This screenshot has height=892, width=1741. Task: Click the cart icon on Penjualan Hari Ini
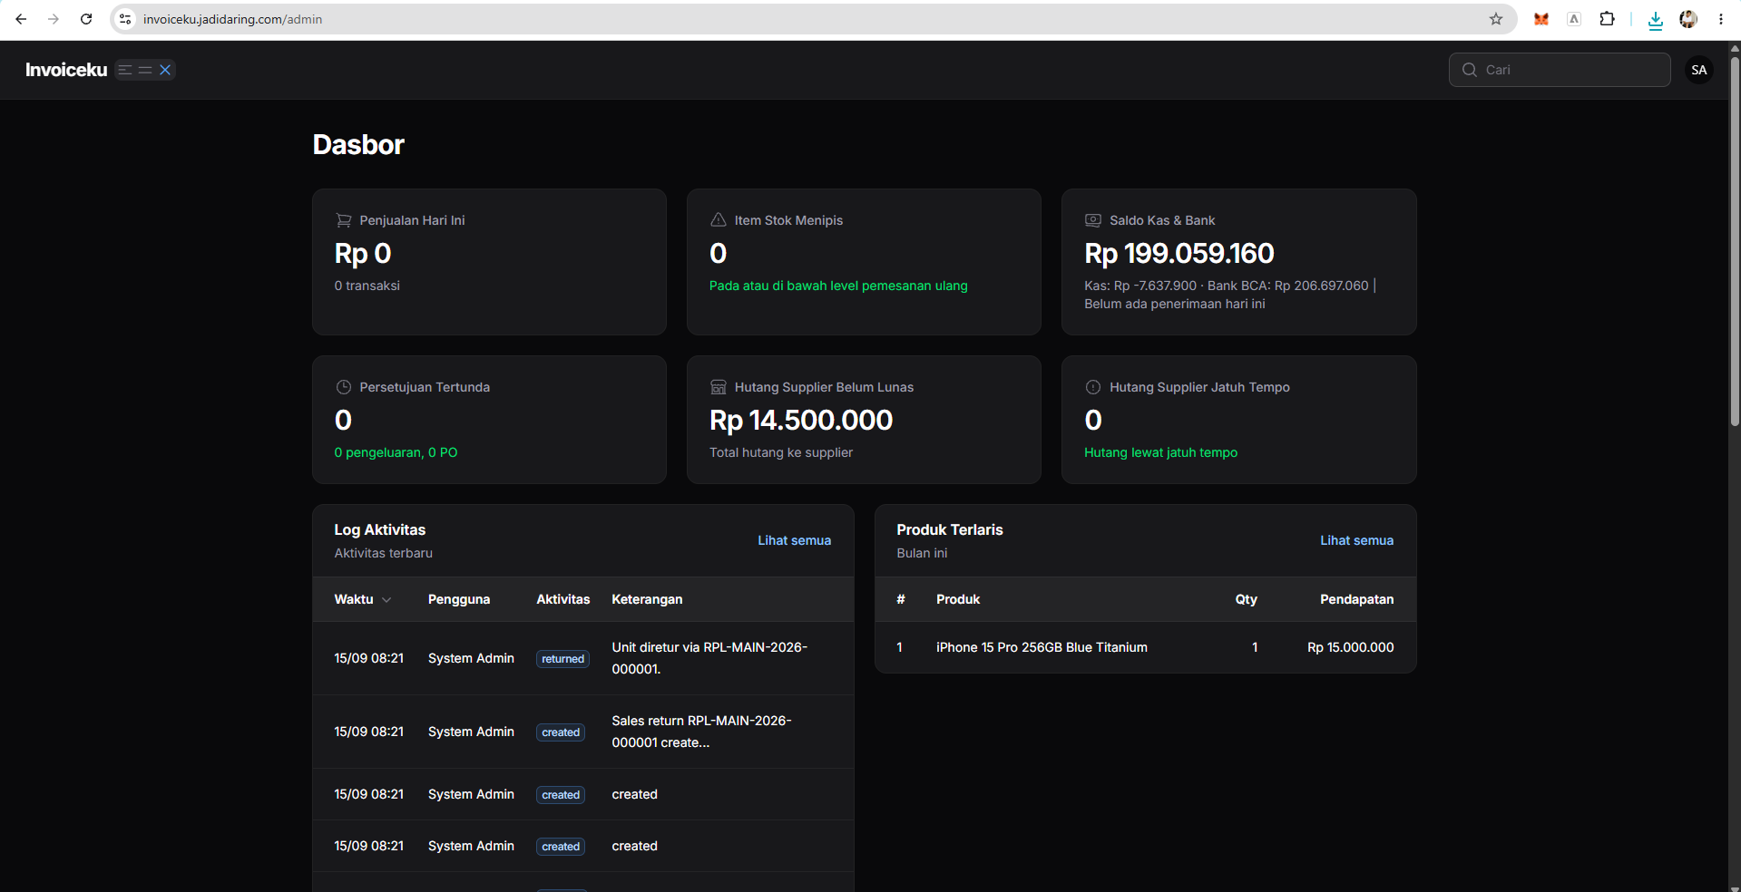(x=344, y=220)
